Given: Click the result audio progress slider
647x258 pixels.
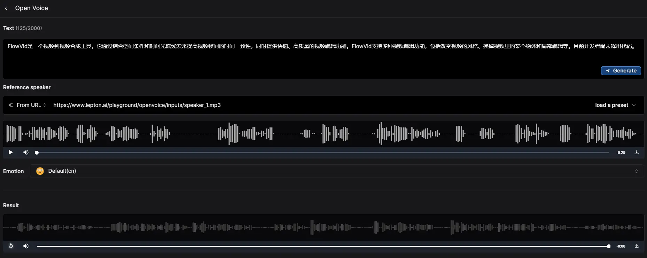Looking at the screenshot, I should pyautogui.click(x=323, y=246).
